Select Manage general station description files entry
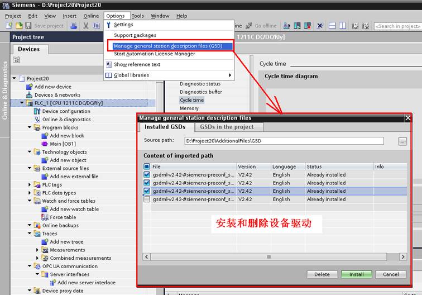Image resolution: width=422 pixels, height=295 pixels. click(x=170, y=46)
